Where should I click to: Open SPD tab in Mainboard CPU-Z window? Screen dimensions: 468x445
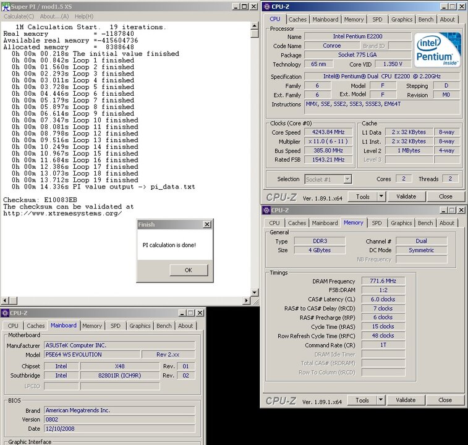point(116,326)
